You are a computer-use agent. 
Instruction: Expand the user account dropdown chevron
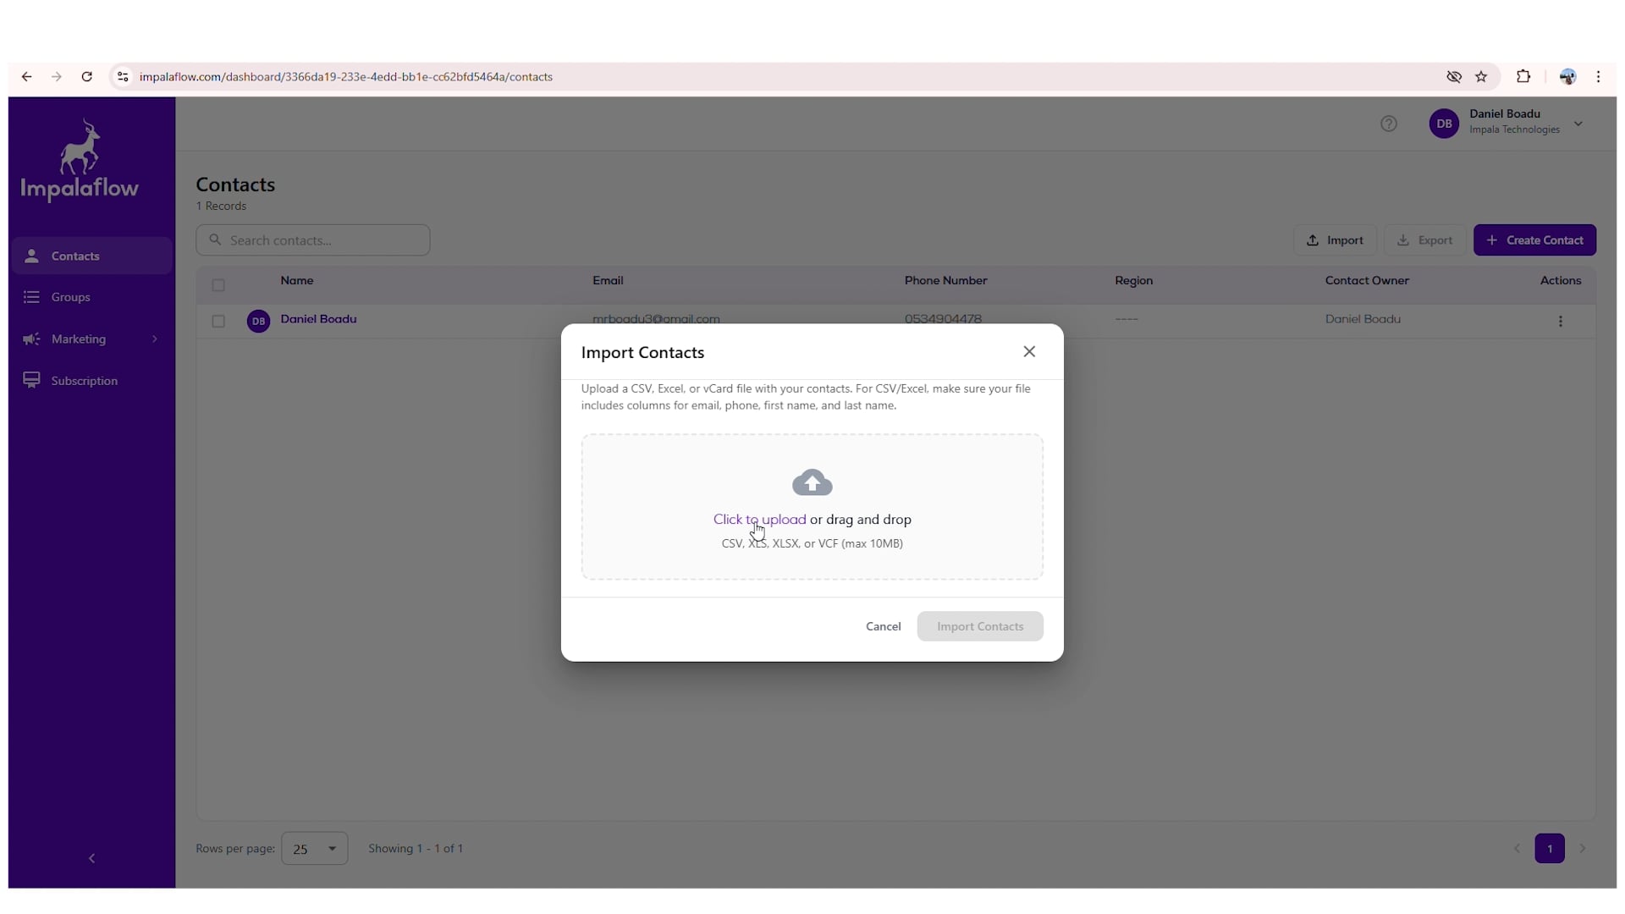[1578, 124]
